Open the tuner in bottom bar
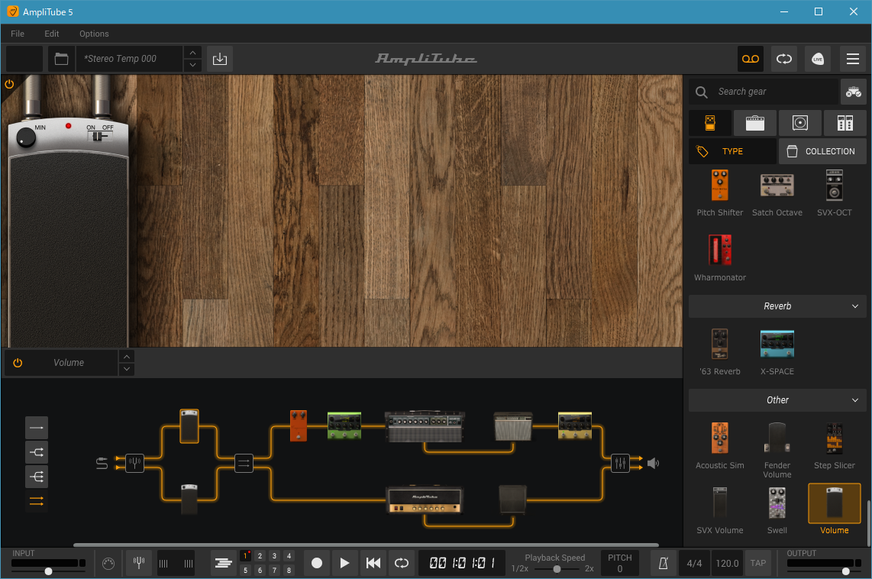 tap(139, 564)
